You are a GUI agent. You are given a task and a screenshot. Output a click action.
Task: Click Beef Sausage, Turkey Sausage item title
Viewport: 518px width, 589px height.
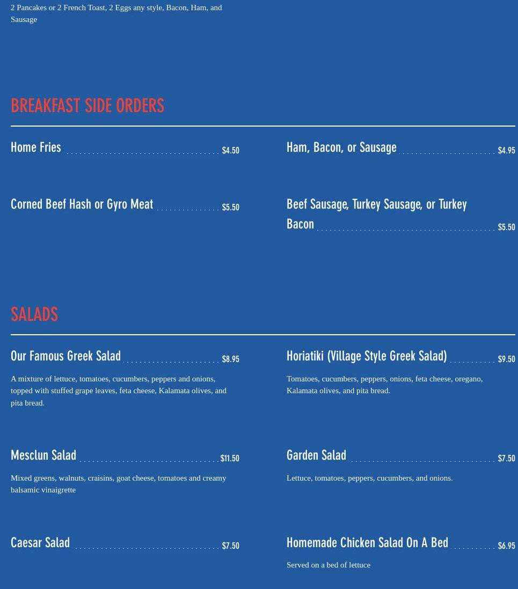(x=376, y=204)
